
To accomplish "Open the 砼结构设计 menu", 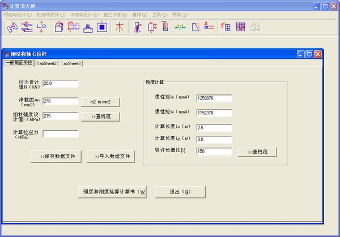I will click(51, 15).
